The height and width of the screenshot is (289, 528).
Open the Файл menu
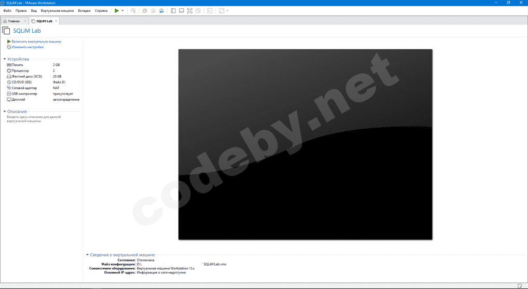coord(7,11)
